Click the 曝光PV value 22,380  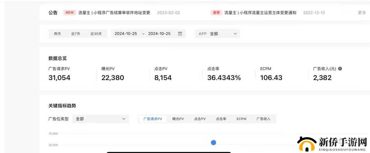click(113, 78)
